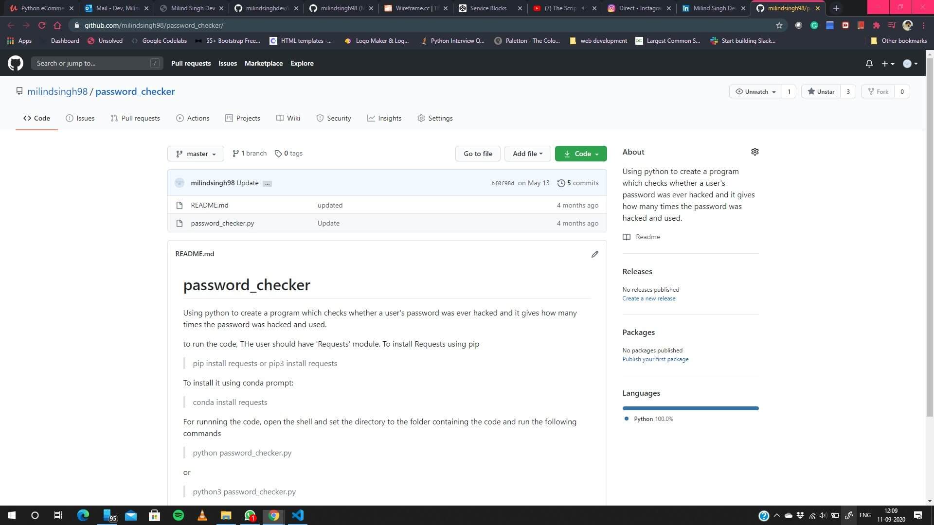
Task: Open Microsoft Edge from taskbar
Action: coord(83,515)
